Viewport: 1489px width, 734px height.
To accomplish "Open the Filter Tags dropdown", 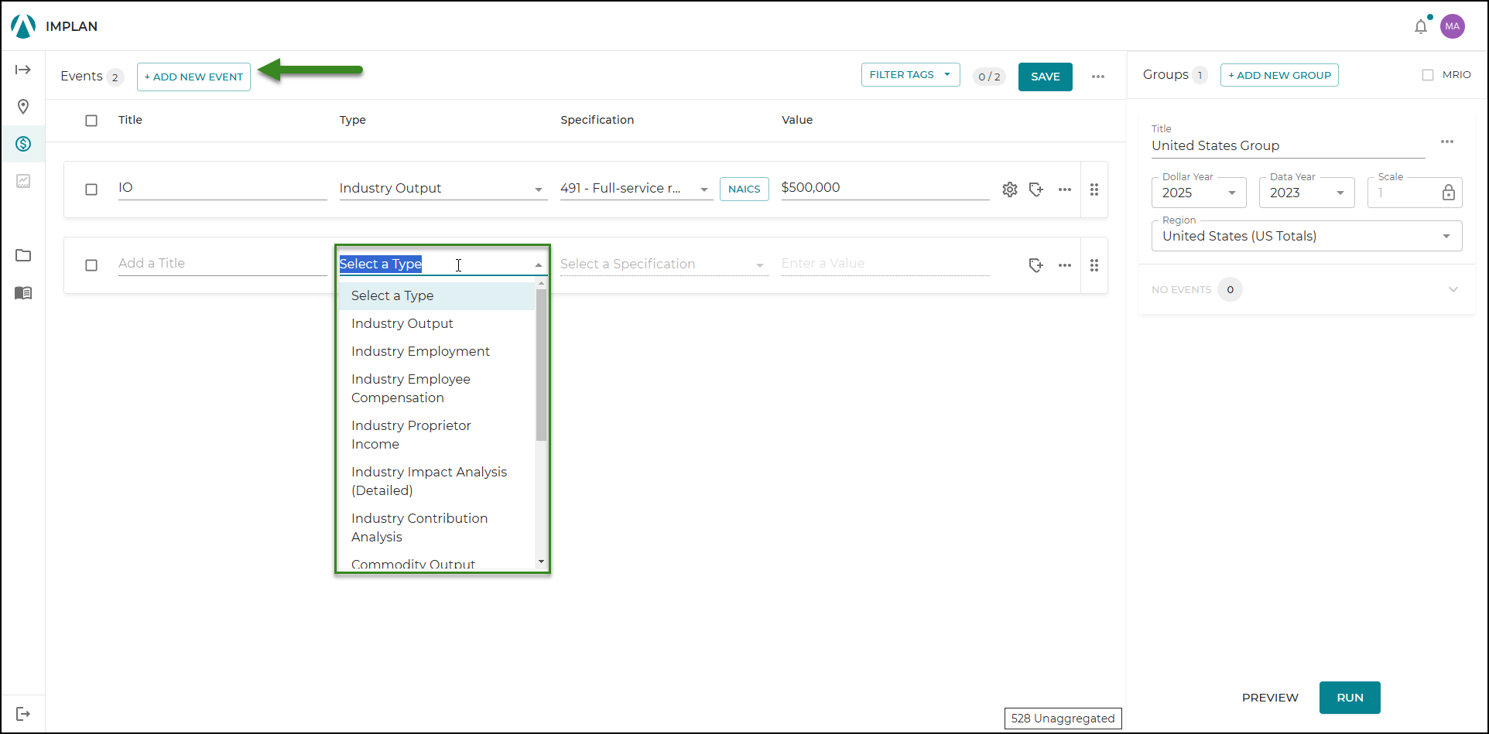I will pyautogui.click(x=910, y=75).
